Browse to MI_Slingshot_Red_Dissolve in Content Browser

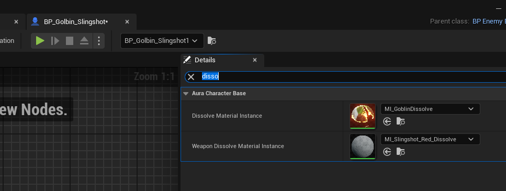coord(401,152)
